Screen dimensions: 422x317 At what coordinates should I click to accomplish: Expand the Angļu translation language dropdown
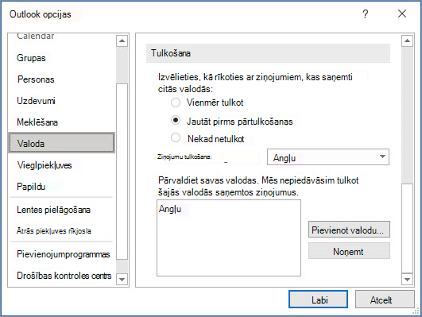tap(328, 157)
